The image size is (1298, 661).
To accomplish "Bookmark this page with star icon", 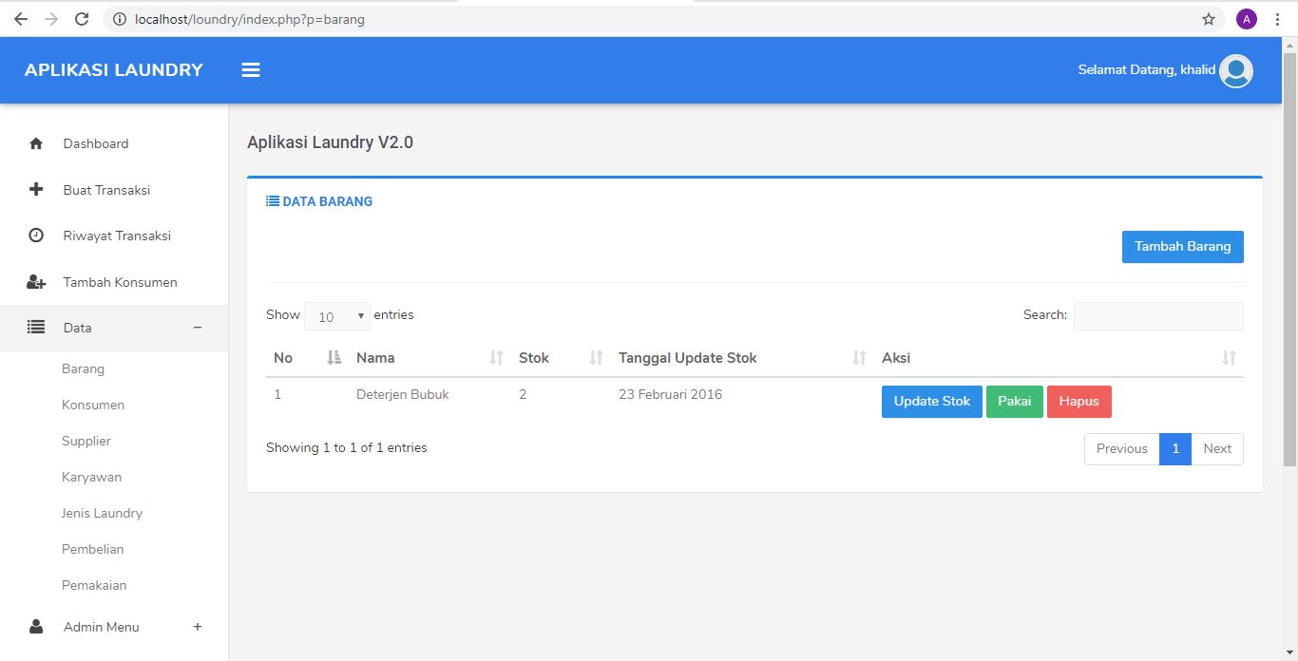I will [x=1209, y=19].
